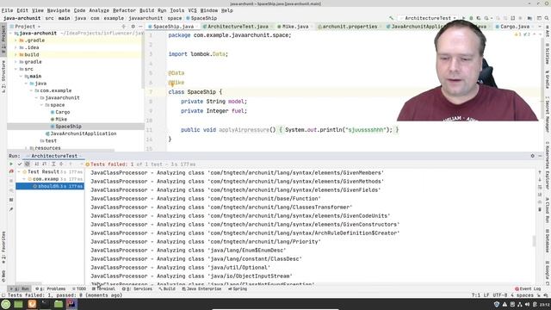Open the File menu
The width and height of the screenshot is (551, 310).
pos(7,10)
